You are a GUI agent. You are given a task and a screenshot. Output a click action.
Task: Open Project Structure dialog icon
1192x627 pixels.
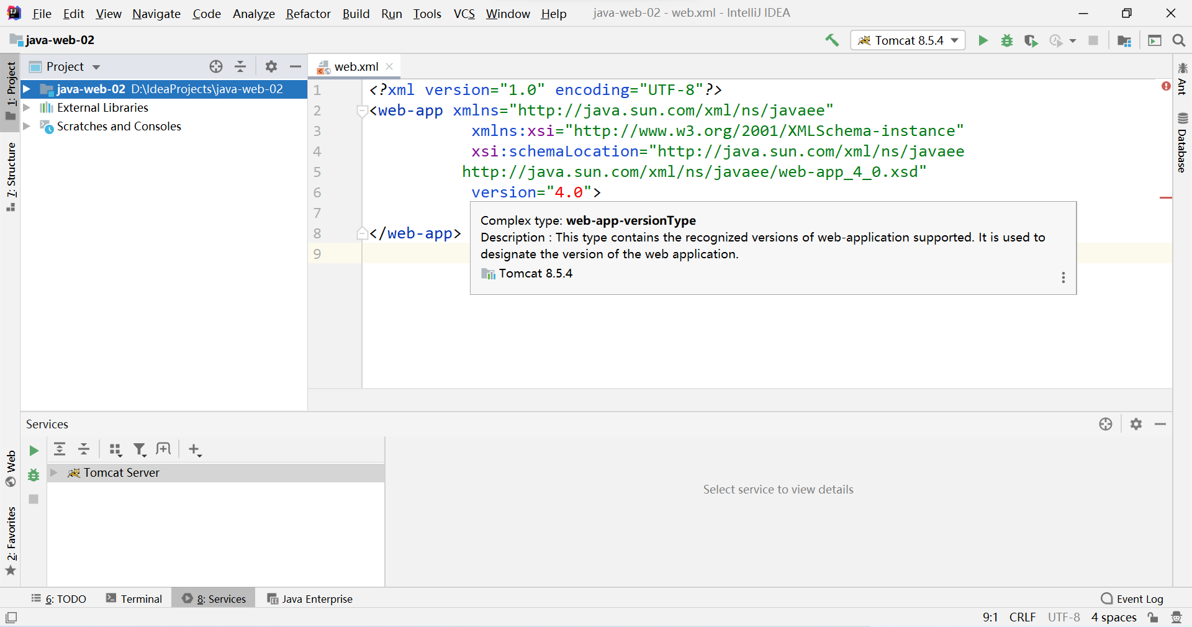[x=1124, y=40]
